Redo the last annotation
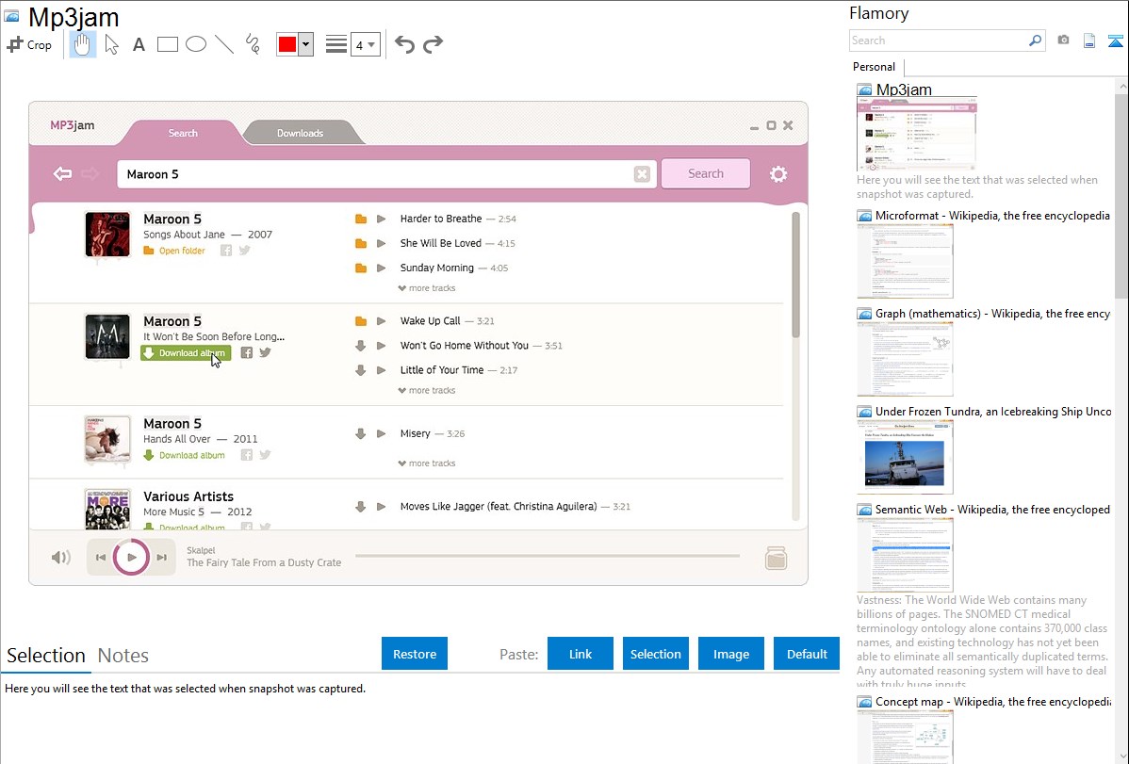1129x764 pixels. point(433,44)
